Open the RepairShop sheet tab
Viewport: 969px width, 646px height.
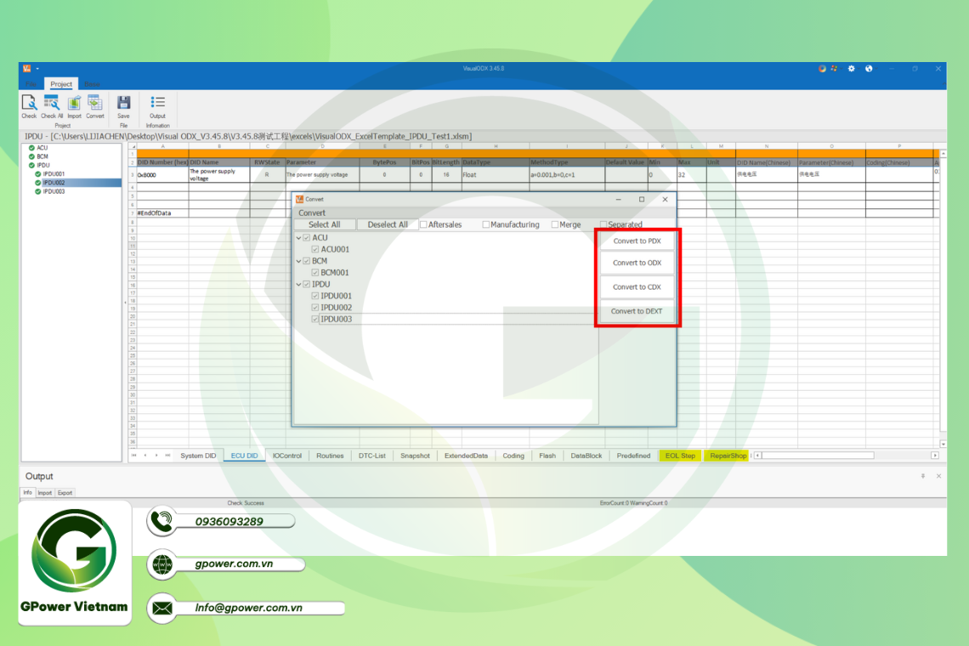pos(728,456)
